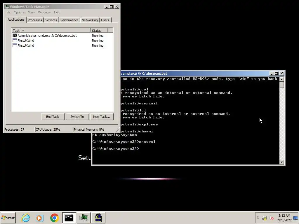The image size is (299, 224).
Task: Switch to the cmd.exe taskbar button
Action: click(x=69, y=218)
